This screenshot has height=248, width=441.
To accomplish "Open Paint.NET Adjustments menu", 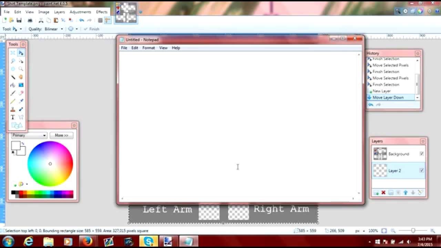I will click(80, 12).
